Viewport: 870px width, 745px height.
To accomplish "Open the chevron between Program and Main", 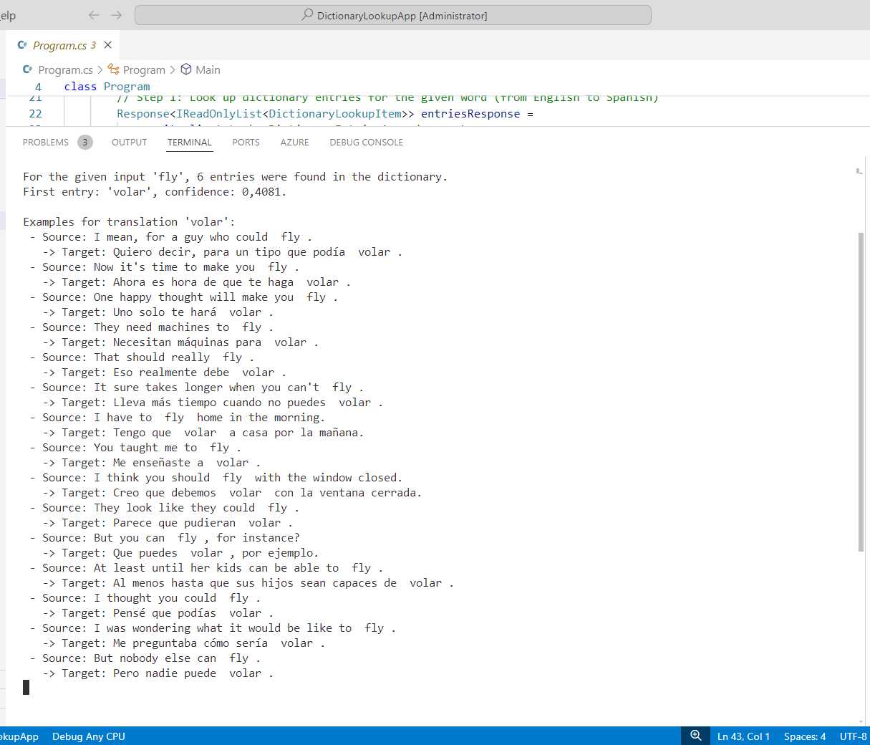I will pyautogui.click(x=172, y=69).
